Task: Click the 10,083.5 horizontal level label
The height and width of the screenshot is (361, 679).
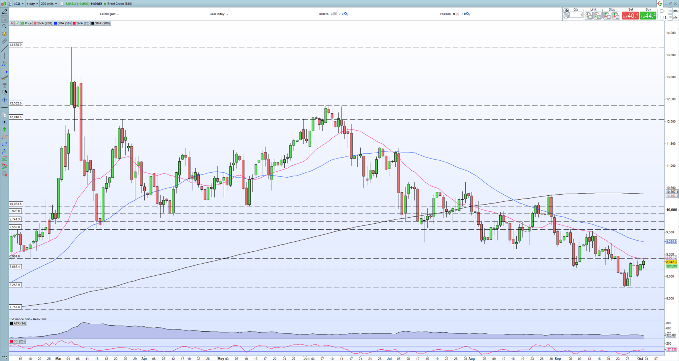Action: point(16,204)
